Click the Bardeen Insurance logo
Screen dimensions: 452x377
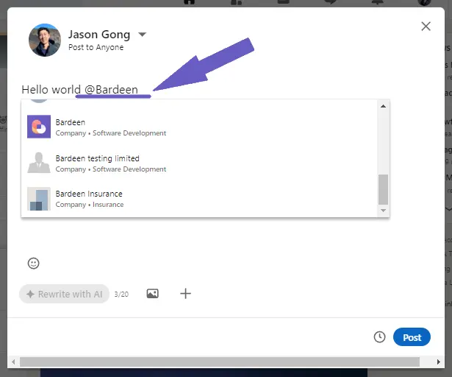(39, 199)
